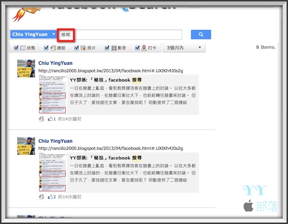
Task: Open first post's YY部落 facebook 搜尋 title
Action: [x=106, y=80]
